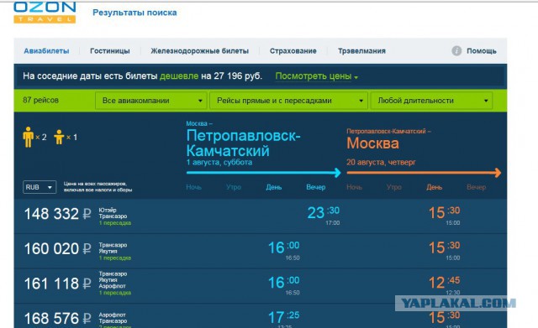The image size is (538, 328).
Task: Filter outbound flights by Ночь
Action: 194,187
